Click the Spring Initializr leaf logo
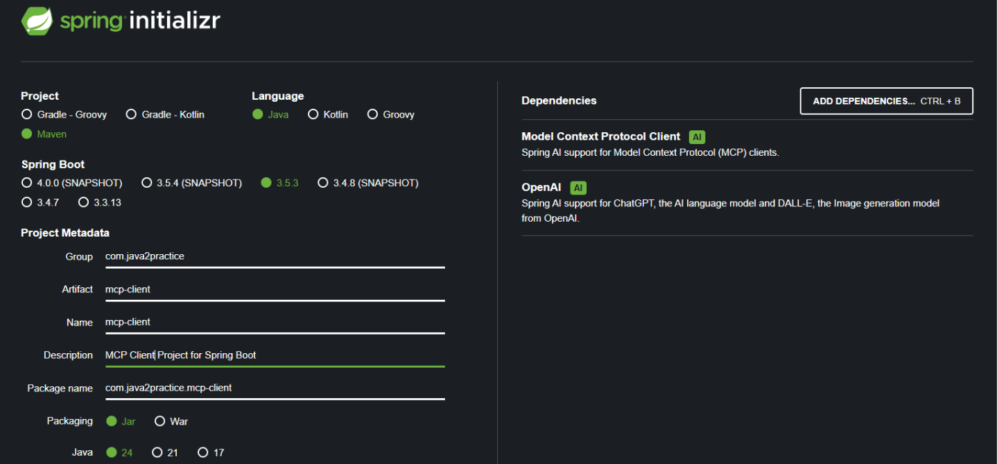 pyautogui.click(x=37, y=21)
